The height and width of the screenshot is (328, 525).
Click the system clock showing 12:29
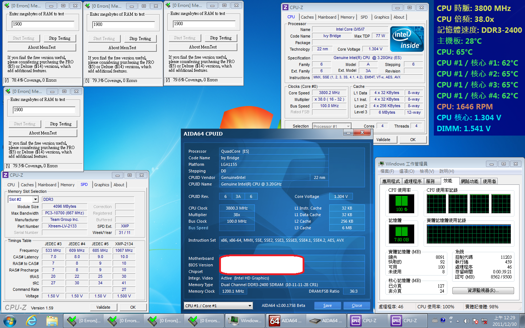[504, 321]
